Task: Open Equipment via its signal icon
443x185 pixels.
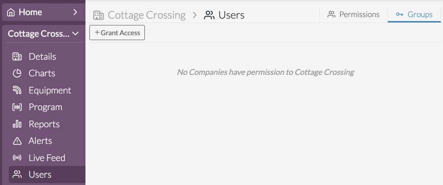Action: [x=17, y=91]
